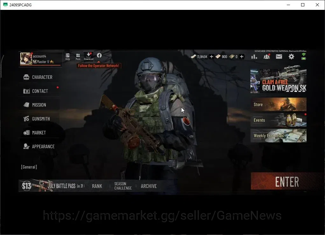The height and width of the screenshot is (235, 325).
Task: Click the 11,945K cash balance
Action: (202, 57)
